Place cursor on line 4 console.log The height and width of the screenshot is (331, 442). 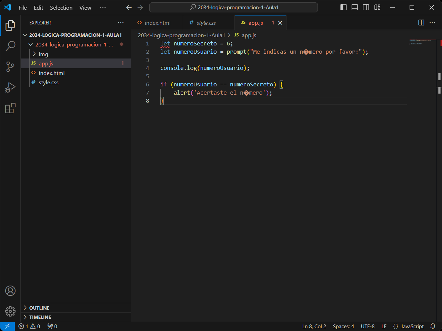pyautogui.click(x=178, y=68)
